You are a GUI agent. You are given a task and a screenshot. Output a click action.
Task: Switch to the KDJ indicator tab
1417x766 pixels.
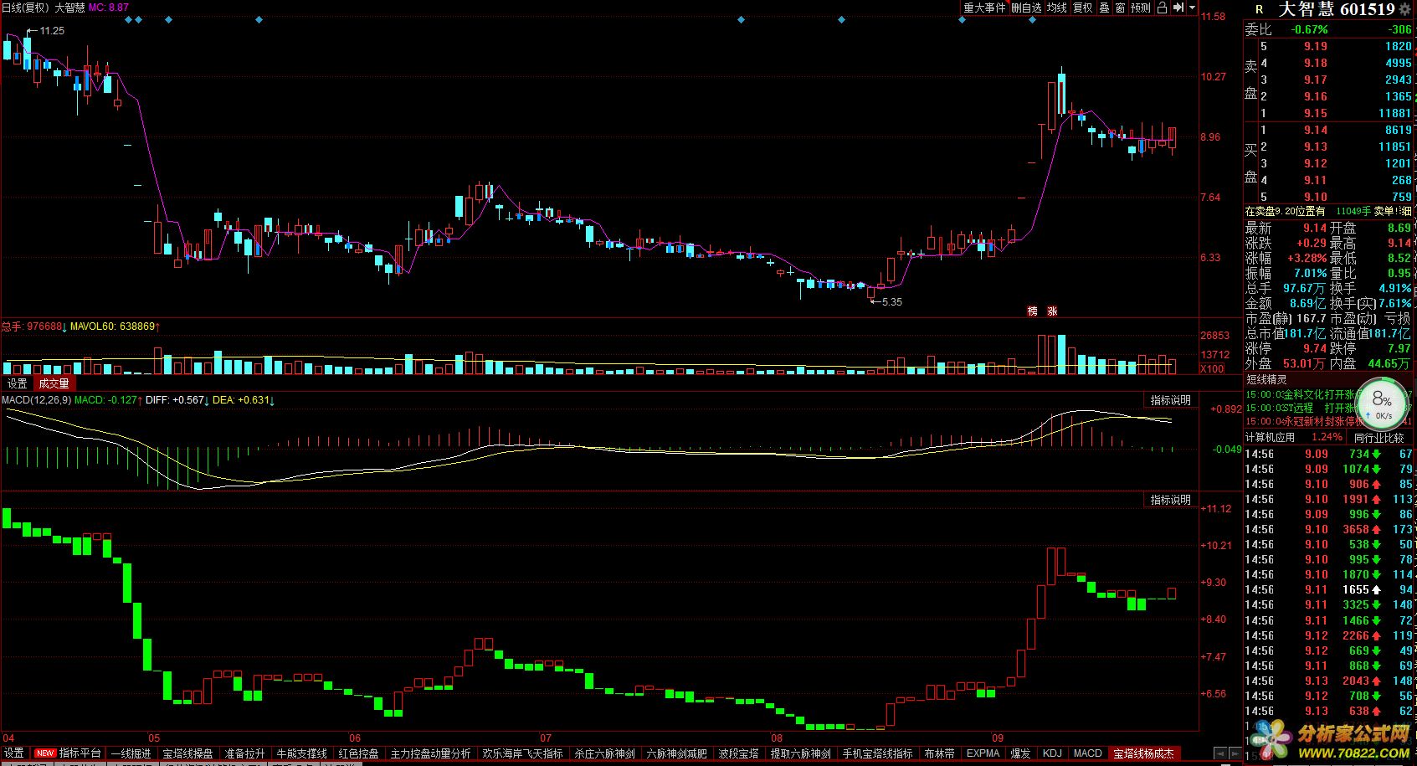click(x=1052, y=753)
